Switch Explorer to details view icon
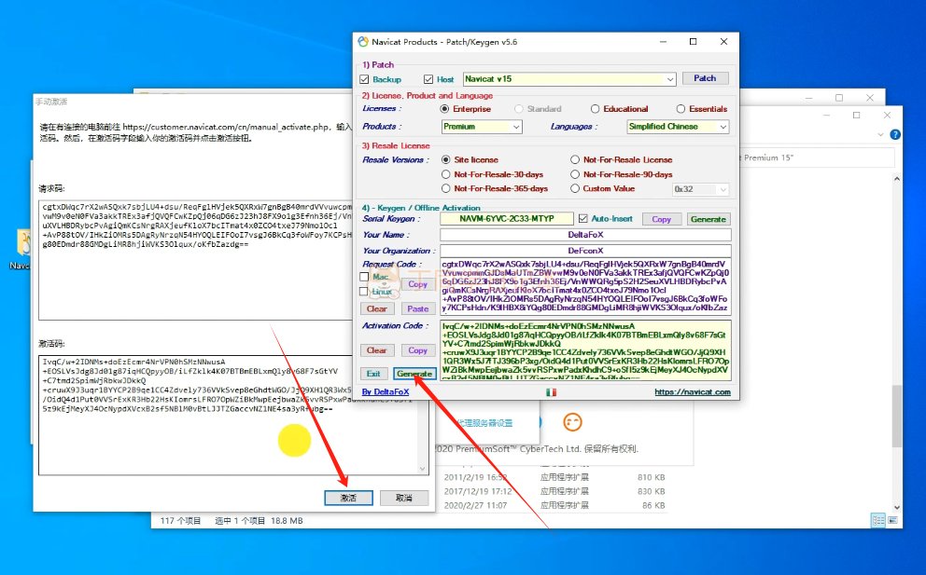926x575 pixels. coord(878,520)
